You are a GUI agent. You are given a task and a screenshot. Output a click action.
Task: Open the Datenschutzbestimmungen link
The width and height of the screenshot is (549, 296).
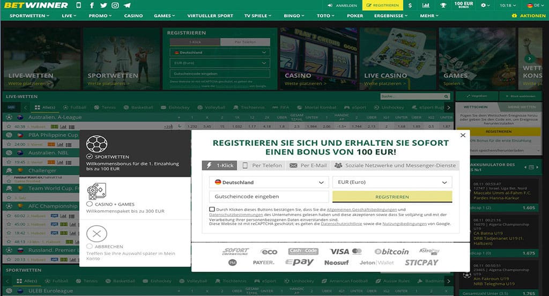(236, 214)
